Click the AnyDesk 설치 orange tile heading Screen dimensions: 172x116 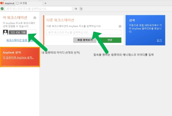click(12, 53)
